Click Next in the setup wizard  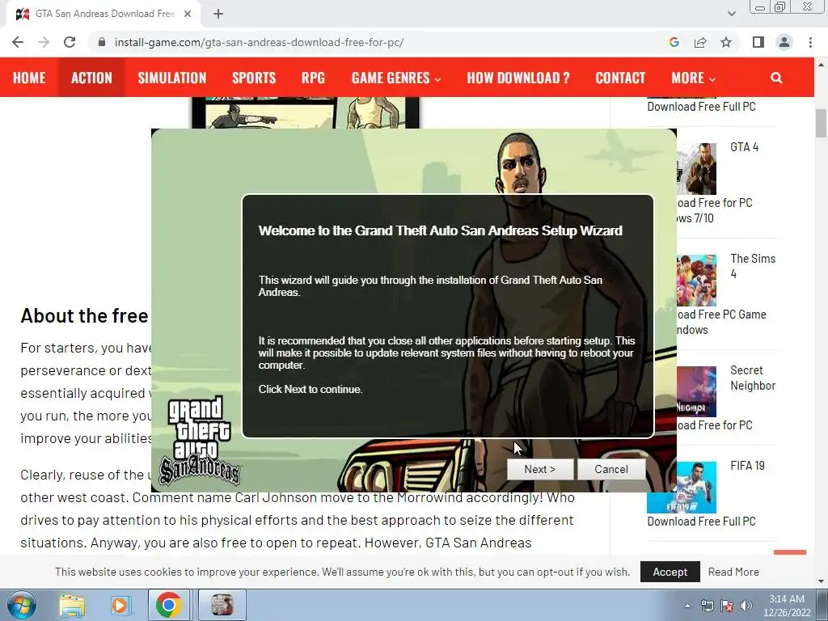pyautogui.click(x=539, y=469)
